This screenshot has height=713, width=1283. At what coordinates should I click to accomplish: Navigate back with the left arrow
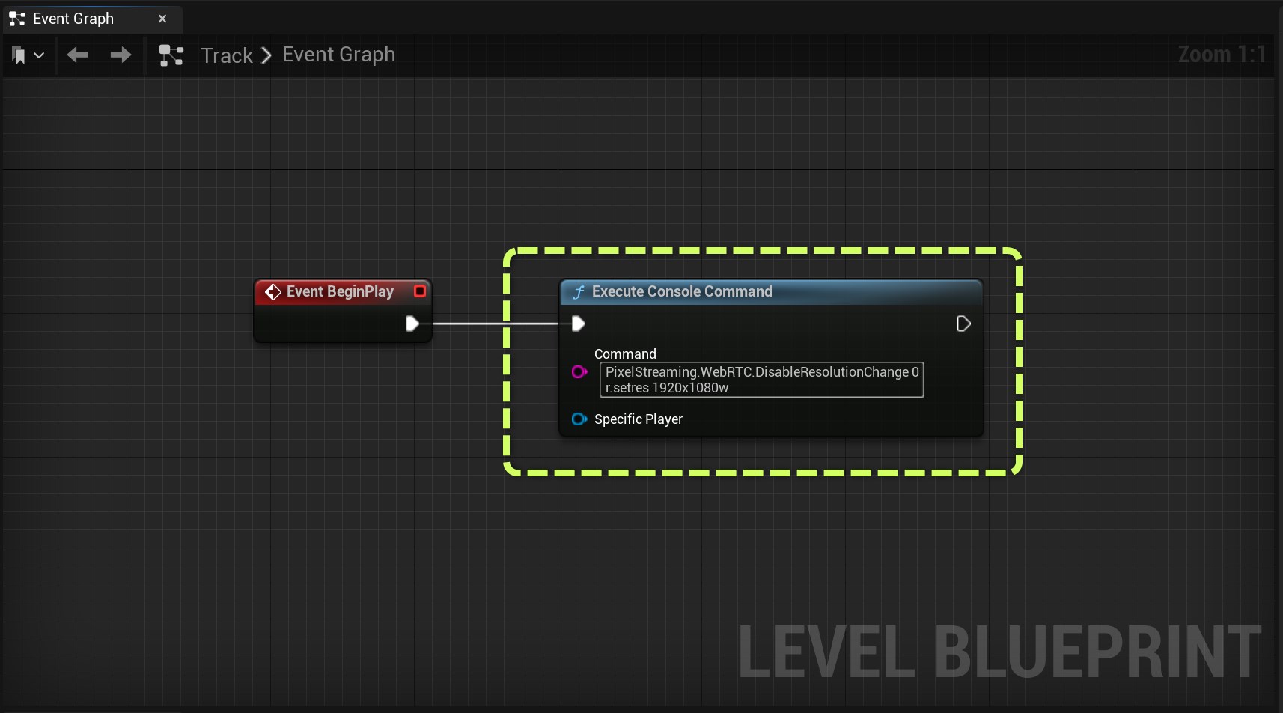point(77,55)
